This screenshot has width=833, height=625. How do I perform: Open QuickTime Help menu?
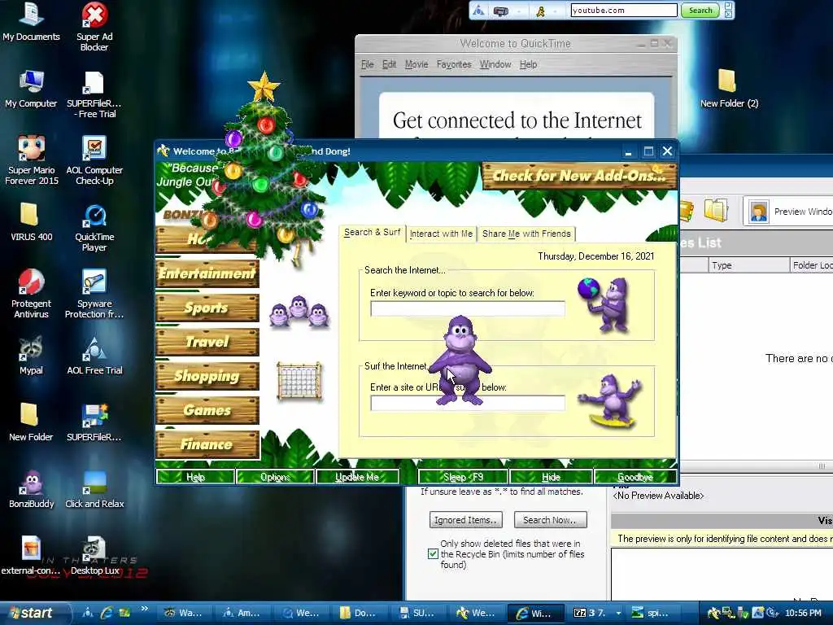(528, 64)
